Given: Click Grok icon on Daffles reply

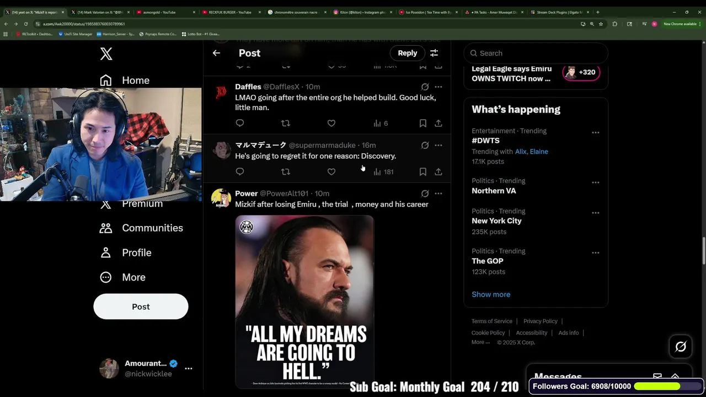Looking at the screenshot, I should click(425, 87).
